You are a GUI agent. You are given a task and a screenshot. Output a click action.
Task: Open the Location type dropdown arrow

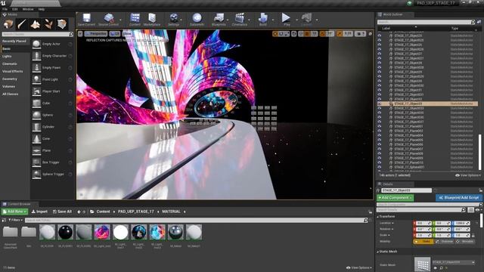[392, 223]
